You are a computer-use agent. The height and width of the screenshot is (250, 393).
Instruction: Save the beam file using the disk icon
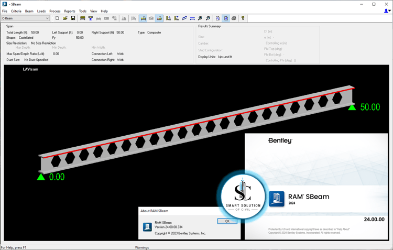click(73, 18)
